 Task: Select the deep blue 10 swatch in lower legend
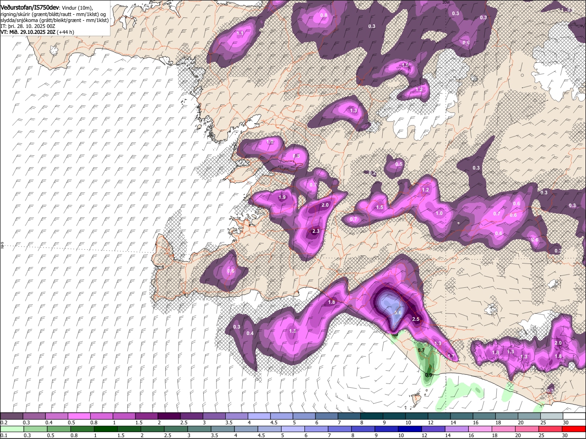point(410,429)
